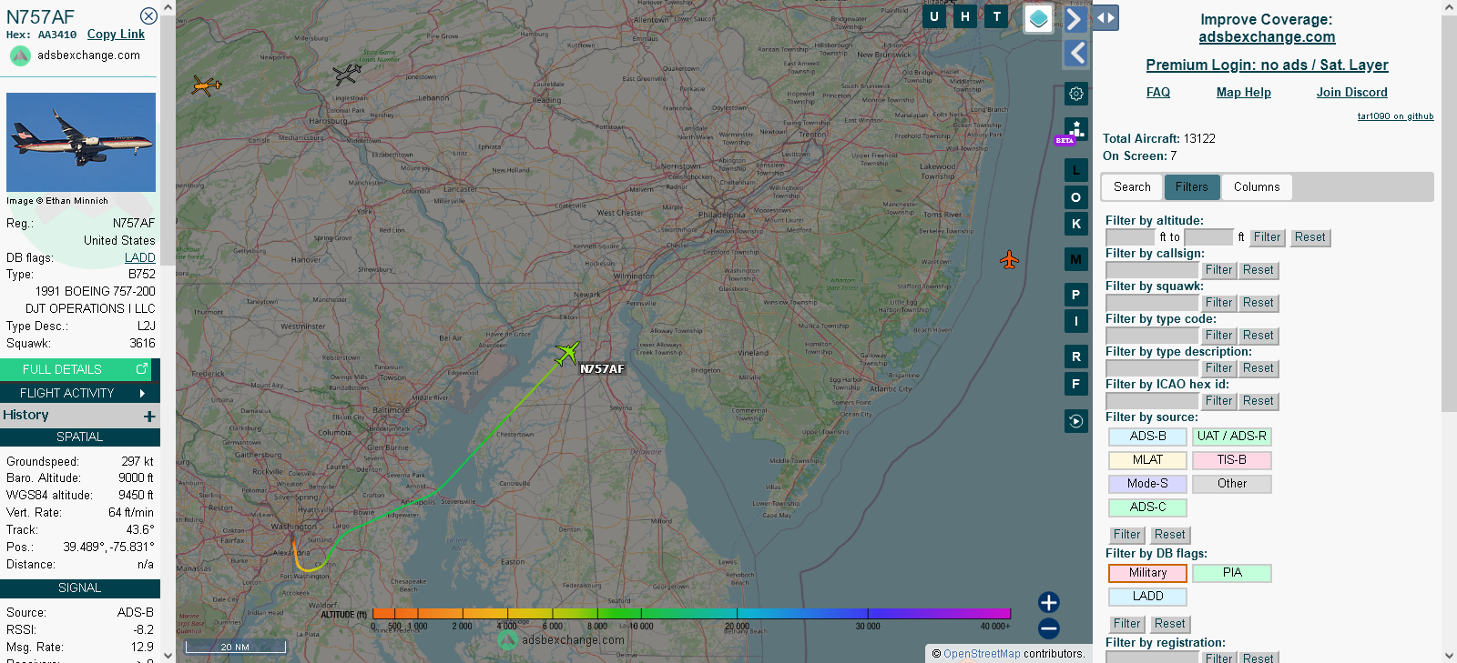
Task: Toggle the MLAT source filter
Action: click(x=1147, y=460)
